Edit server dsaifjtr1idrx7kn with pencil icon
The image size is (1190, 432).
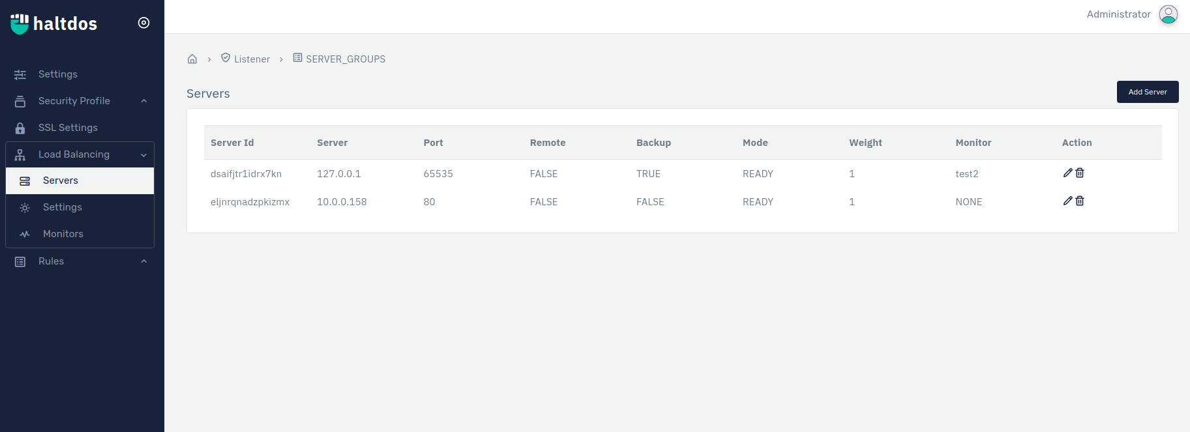click(x=1067, y=173)
